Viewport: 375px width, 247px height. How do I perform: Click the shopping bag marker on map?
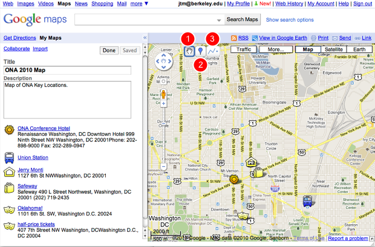pyautogui.click(x=258, y=172)
